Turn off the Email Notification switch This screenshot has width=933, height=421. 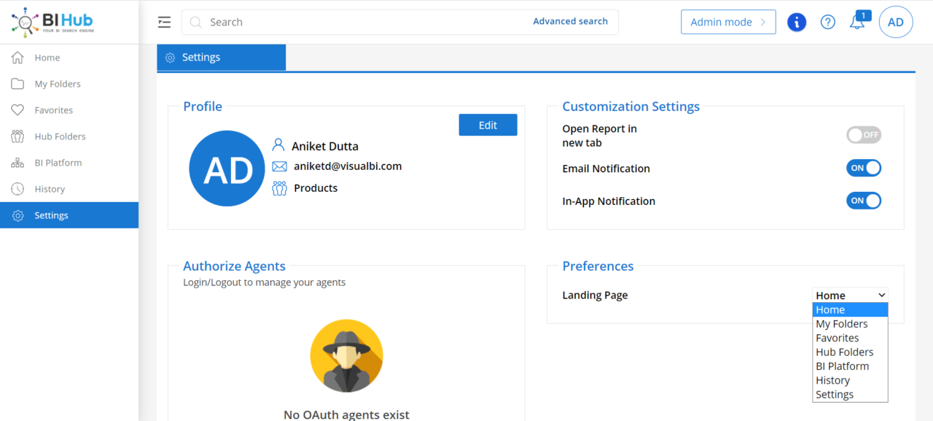[x=864, y=168]
